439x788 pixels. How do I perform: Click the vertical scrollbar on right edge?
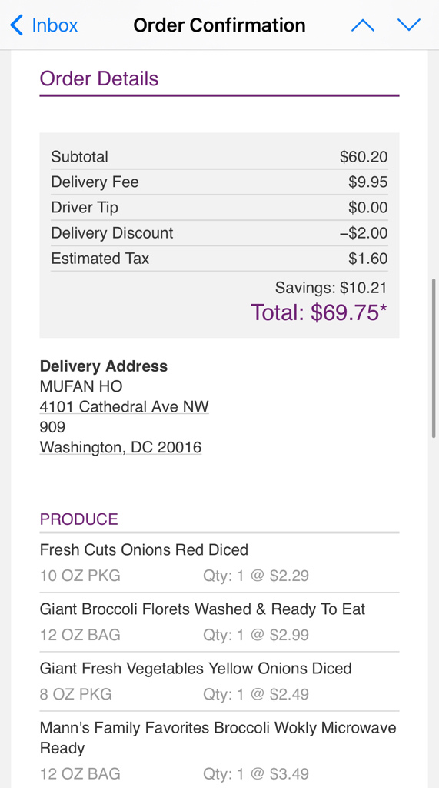tap(434, 357)
